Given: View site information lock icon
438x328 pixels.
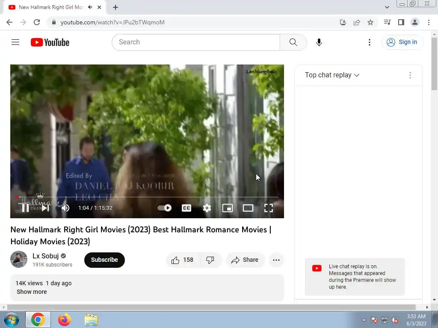Looking at the screenshot, I should pos(54,22).
